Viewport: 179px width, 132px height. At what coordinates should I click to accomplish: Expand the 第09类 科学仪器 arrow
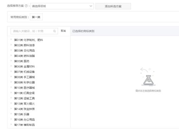click(x=11, y=82)
